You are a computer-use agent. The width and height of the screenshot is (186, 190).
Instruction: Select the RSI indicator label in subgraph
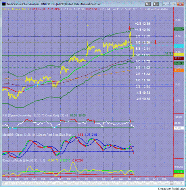[31, 116]
